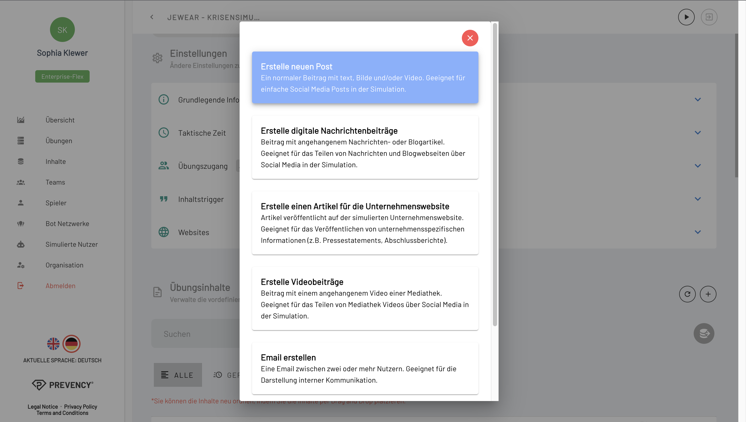Select the ALLE tab
This screenshot has width=746, height=422.
(x=177, y=375)
